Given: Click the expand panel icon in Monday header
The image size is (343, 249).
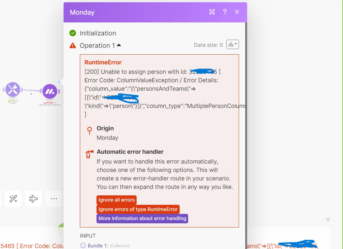Looking at the screenshot, I should tap(212, 12).
